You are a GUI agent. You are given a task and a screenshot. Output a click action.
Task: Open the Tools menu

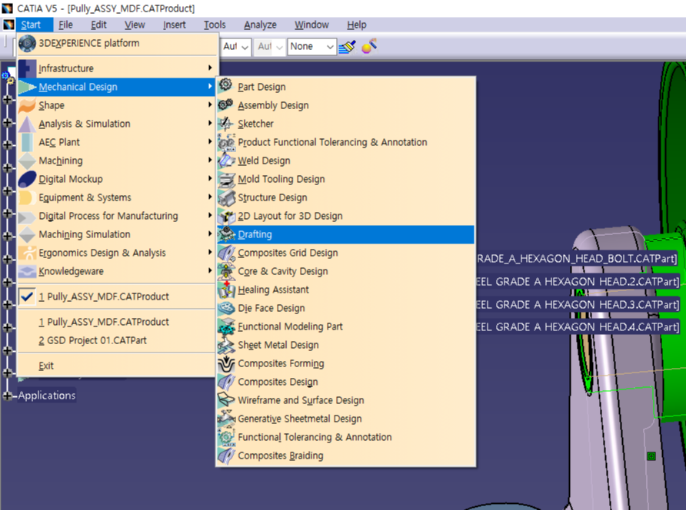tap(215, 25)
